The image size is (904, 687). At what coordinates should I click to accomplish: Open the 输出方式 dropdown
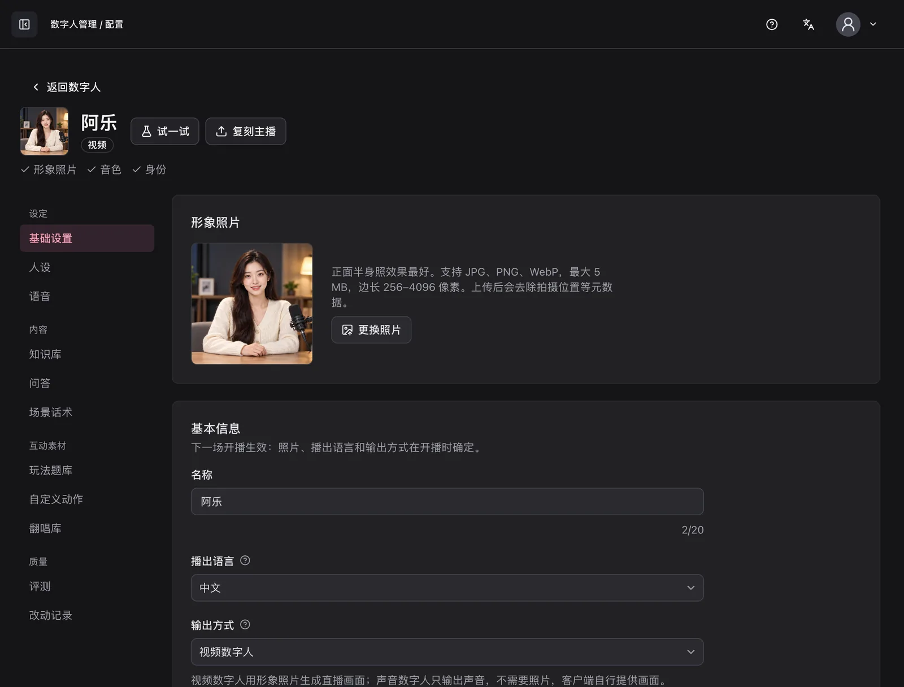447,652
